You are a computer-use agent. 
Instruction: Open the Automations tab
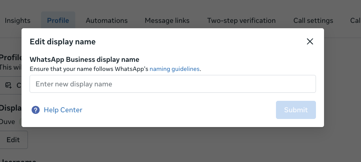tap(107, 21)
